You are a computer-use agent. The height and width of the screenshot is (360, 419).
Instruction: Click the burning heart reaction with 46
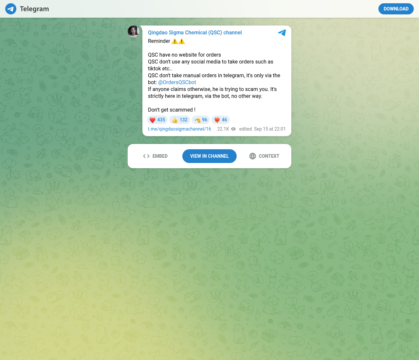[221, 120]
